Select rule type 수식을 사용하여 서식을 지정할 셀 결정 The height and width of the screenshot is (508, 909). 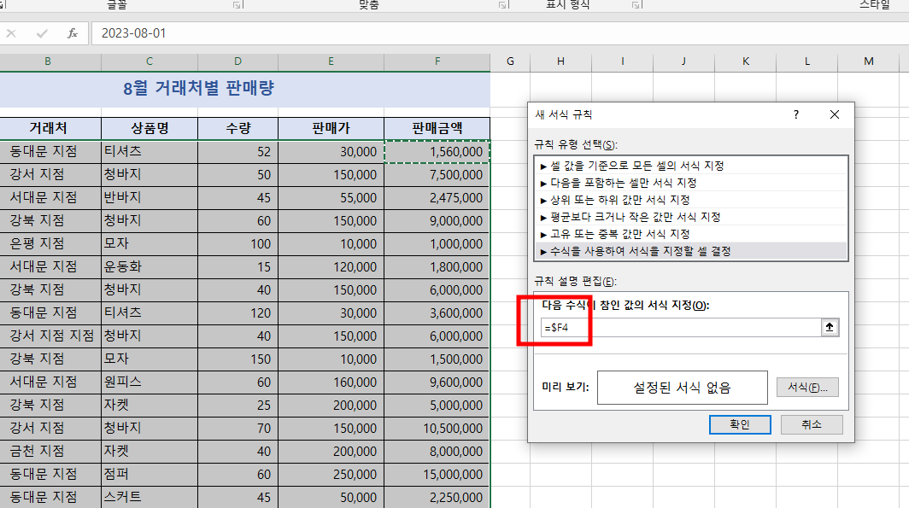(x=690, y=251)
